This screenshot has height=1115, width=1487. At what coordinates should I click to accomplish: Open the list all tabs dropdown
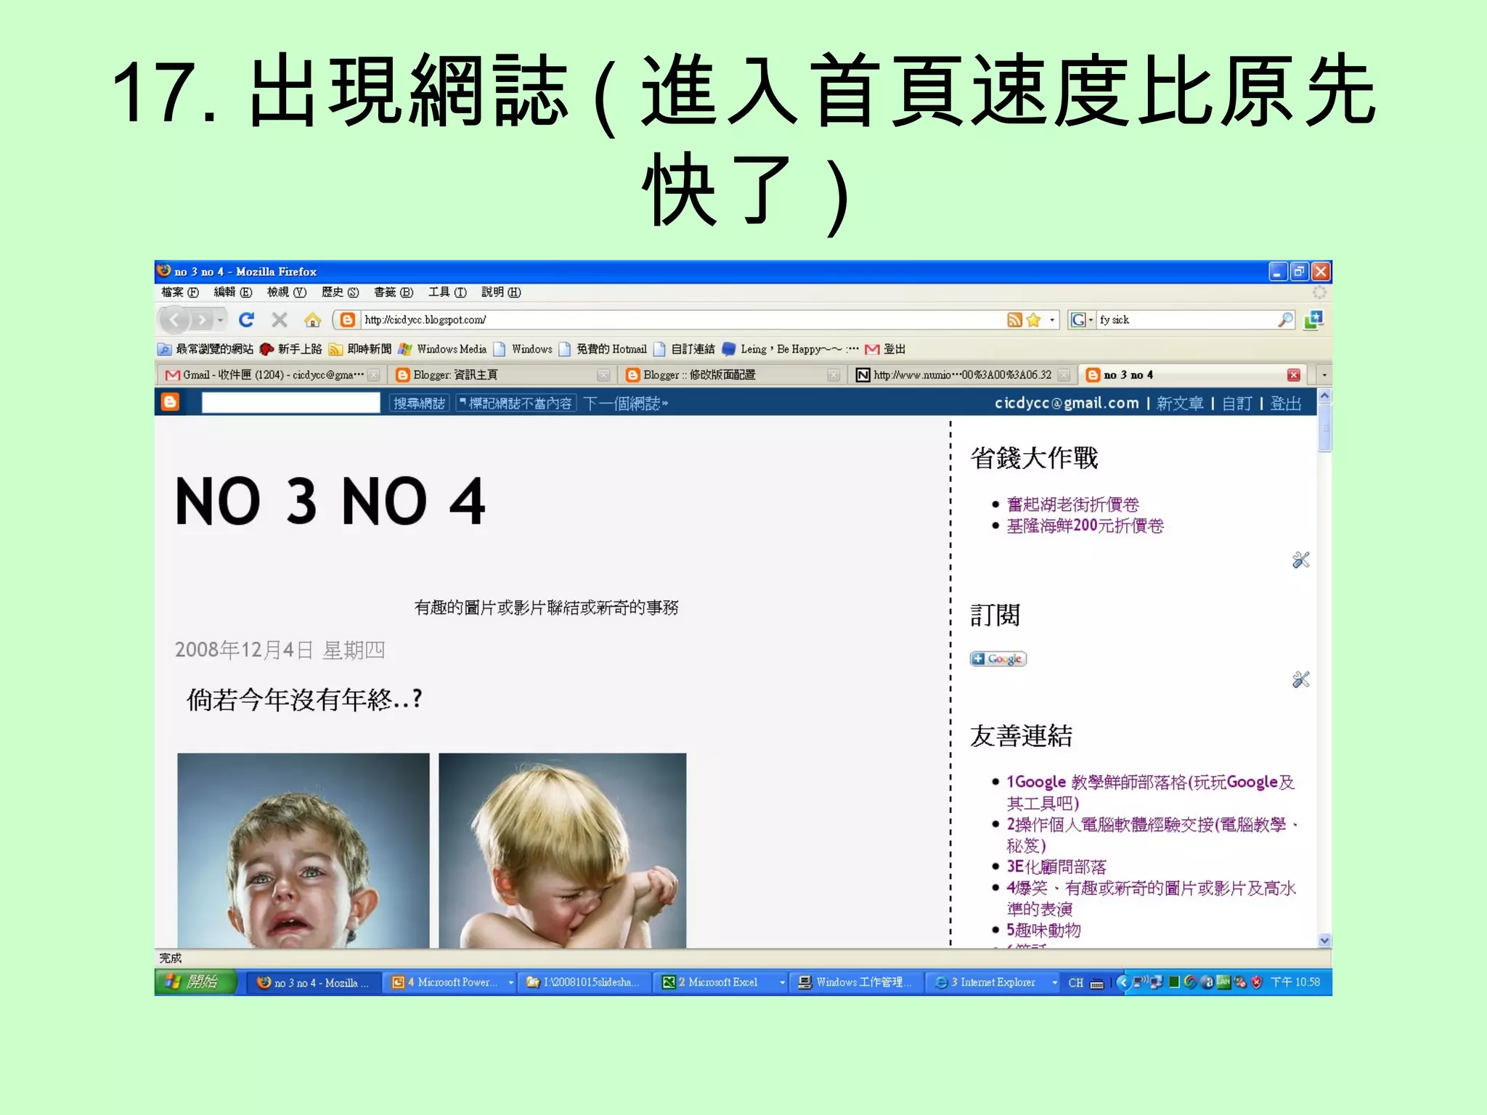coord(1324,375)
